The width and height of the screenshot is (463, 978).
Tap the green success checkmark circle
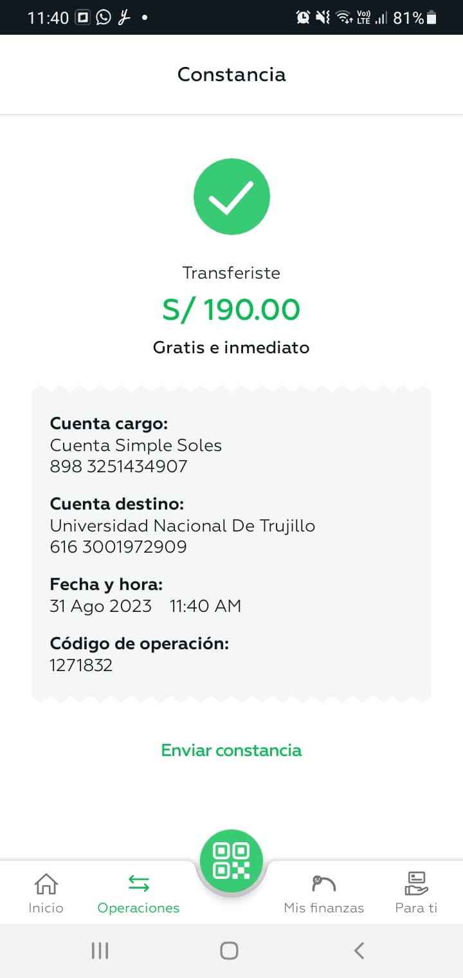(232, 197)
